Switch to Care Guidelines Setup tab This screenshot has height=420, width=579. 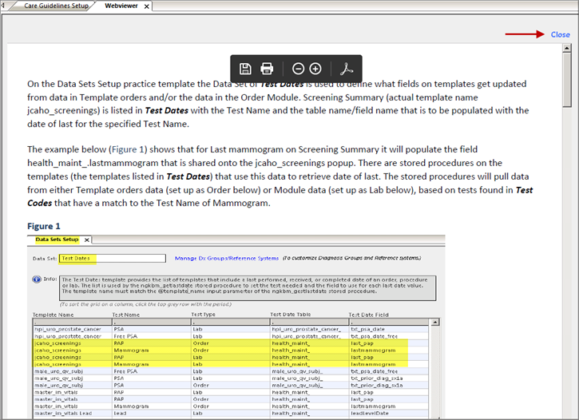56,6
